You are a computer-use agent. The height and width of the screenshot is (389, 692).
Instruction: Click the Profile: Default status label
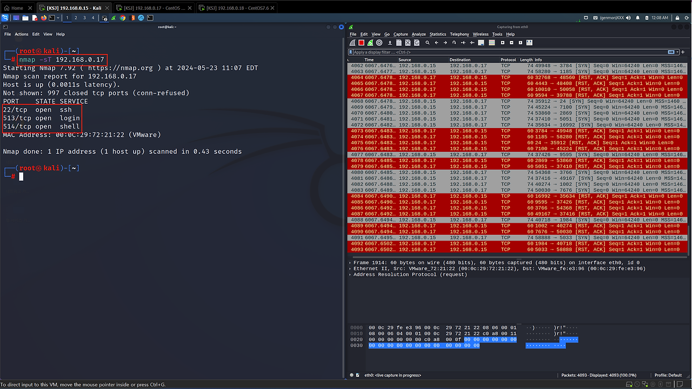668,375
